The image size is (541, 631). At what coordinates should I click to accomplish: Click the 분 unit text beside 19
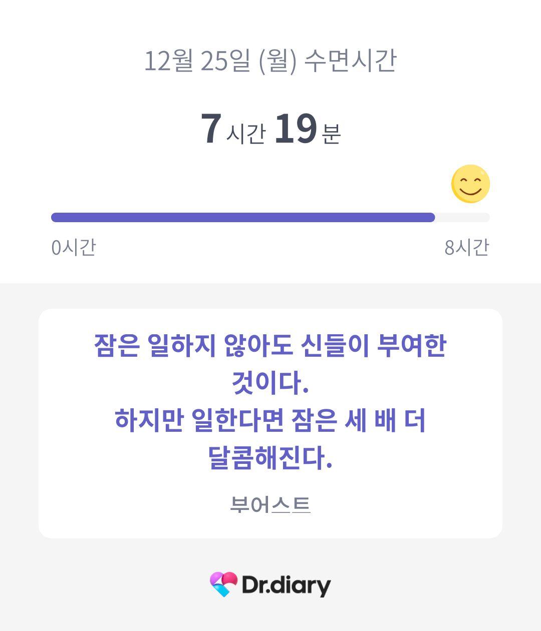pos(331,133)
